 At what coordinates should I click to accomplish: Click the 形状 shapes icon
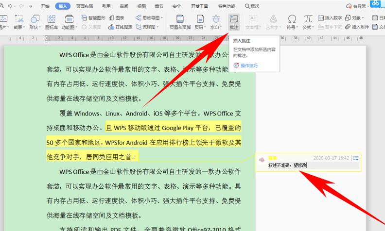[35, 19]
